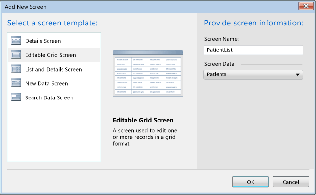Screen dimensions: 316x195
Task: Click the Editable Grid Screen template icon
Action: [x=16, y=55]
